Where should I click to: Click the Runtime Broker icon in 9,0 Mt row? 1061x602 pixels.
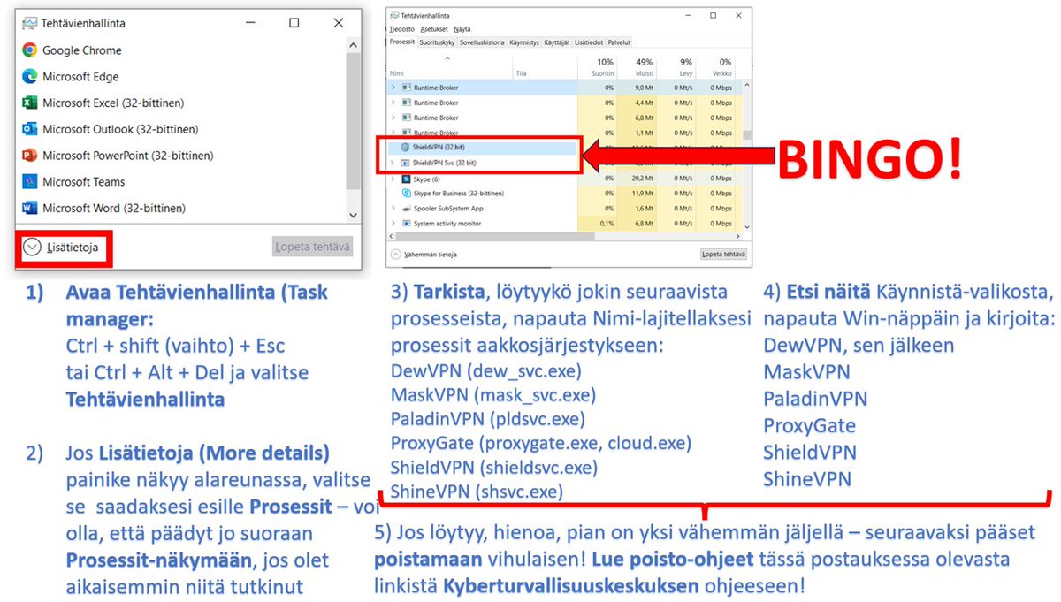pyautogui.click(x=407, y=88)
